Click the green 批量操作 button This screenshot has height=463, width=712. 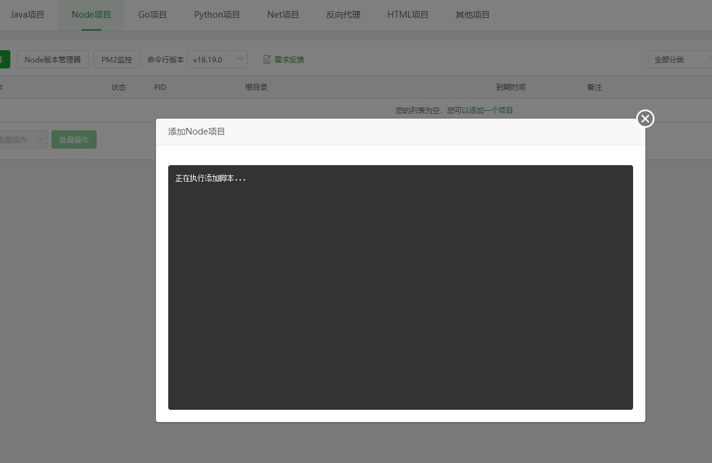tap(74, 139)
